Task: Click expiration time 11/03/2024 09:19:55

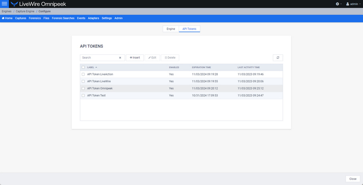Action: [x=205, y=81]
